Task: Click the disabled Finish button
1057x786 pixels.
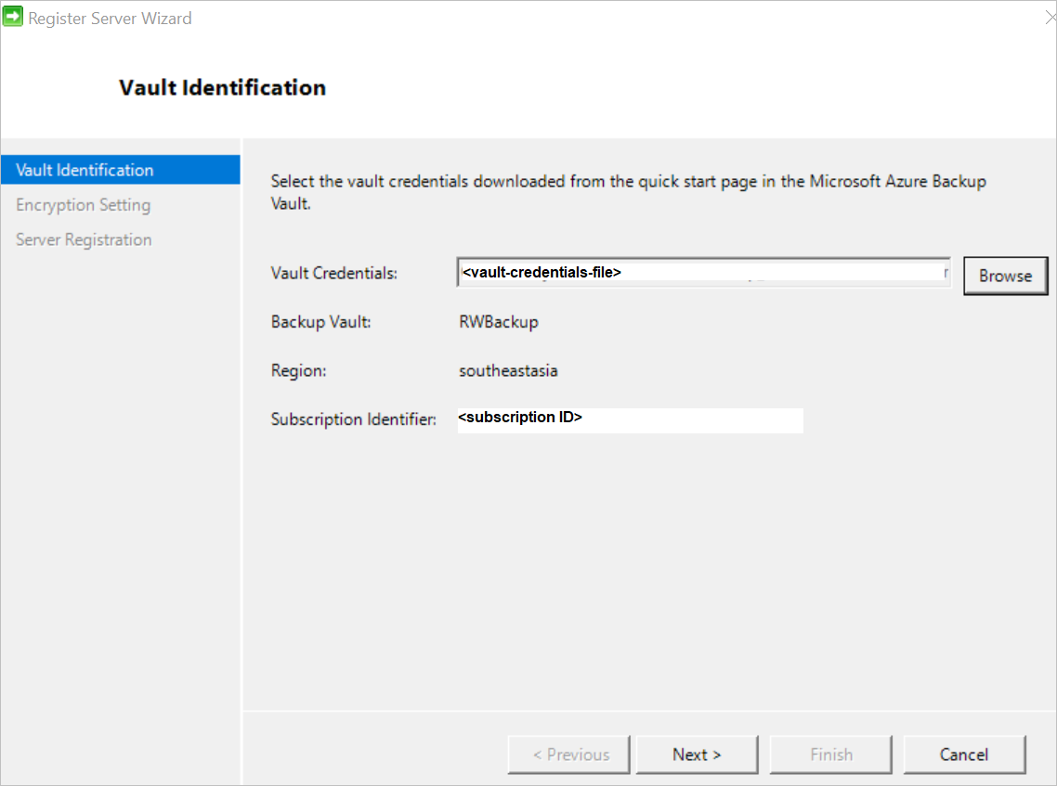Action: 830,754
